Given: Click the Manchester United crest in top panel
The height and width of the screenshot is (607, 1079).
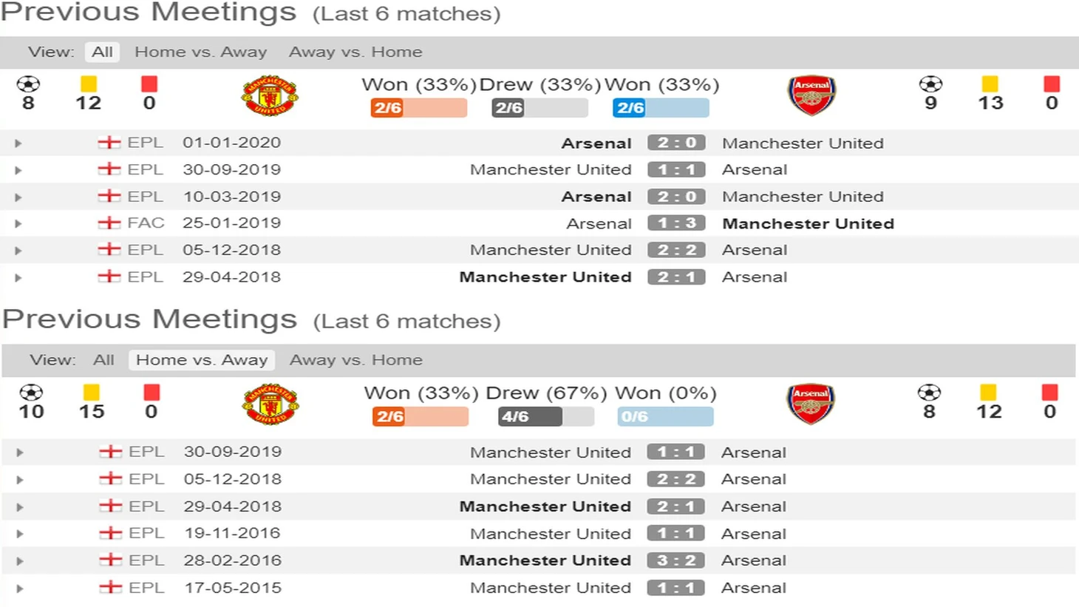Looking at the screenshot, I should [270, 95].
